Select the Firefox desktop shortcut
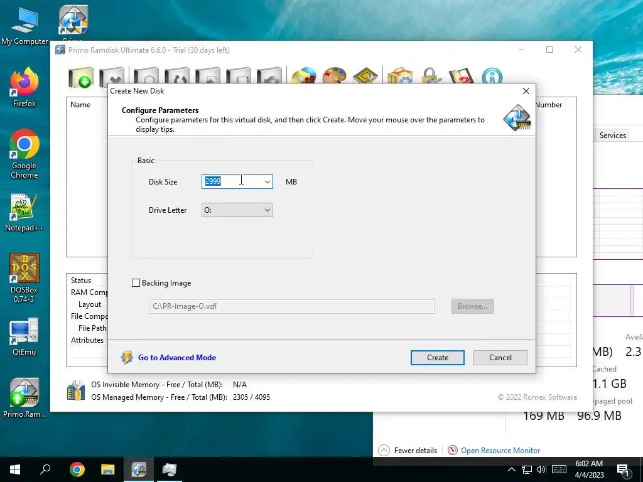The height and width of the screenshot is (482, 643). tap(24, 87)
